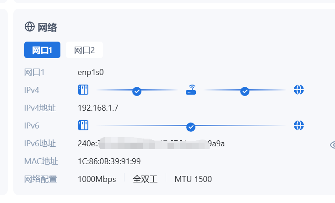Toggle IPv6 address visibility eye icon

[332, 145]
